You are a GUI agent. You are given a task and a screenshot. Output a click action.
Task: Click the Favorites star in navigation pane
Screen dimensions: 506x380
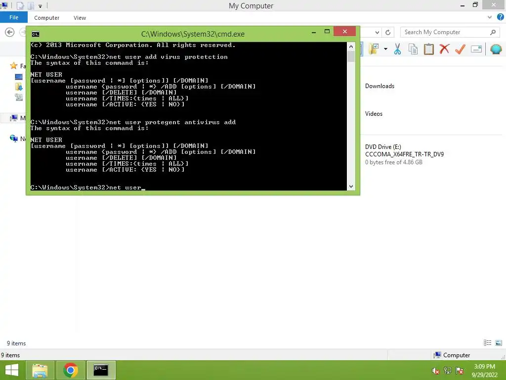pos(13,66)
